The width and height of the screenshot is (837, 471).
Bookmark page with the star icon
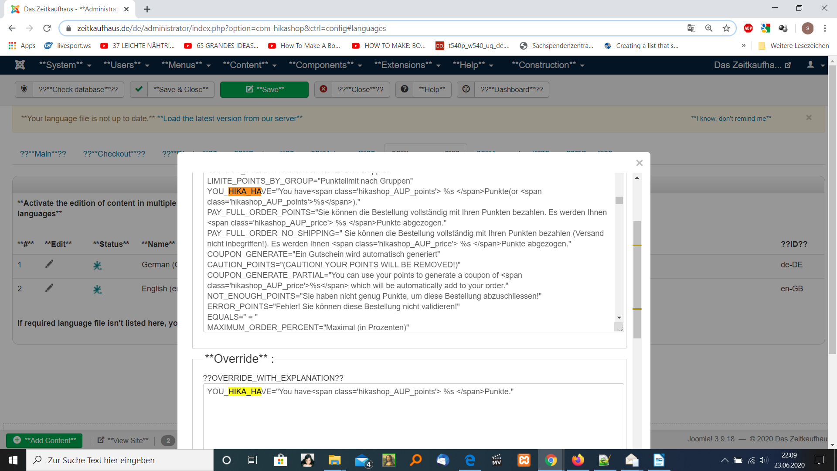point(726,28)
